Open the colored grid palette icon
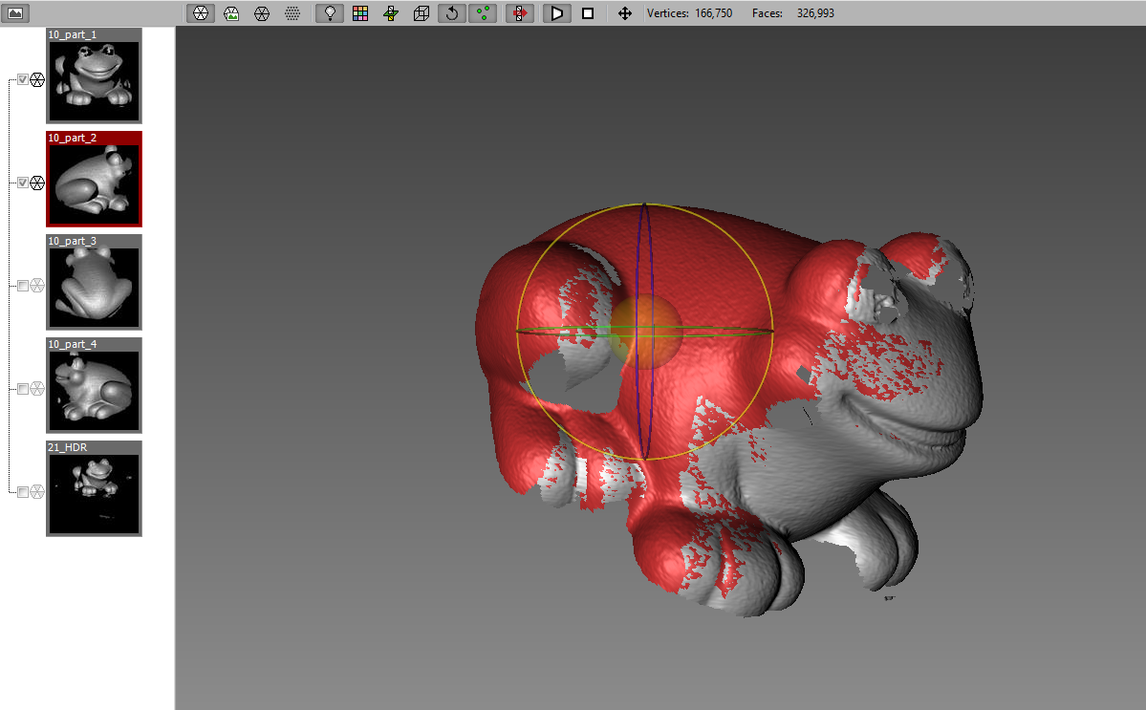 [360, 13]
